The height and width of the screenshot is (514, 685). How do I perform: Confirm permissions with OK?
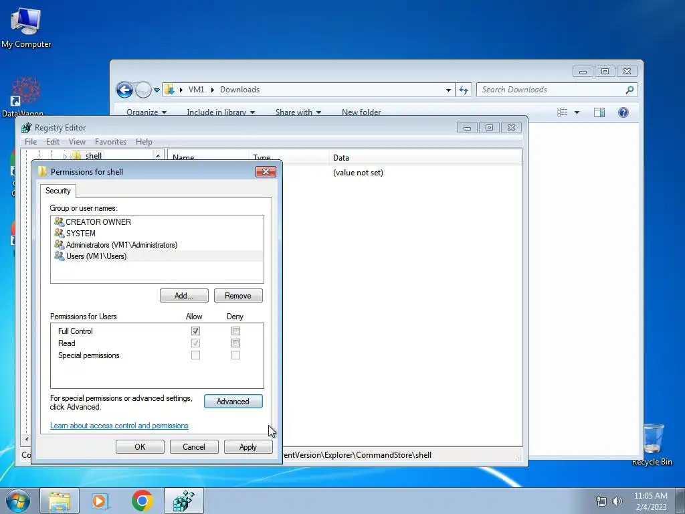tap(140, 446)
